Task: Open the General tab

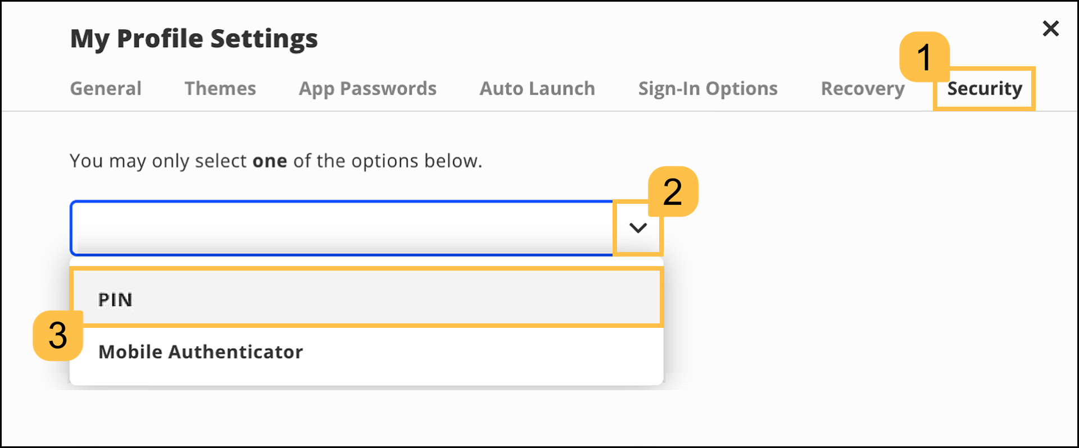Action: [105, 88]
